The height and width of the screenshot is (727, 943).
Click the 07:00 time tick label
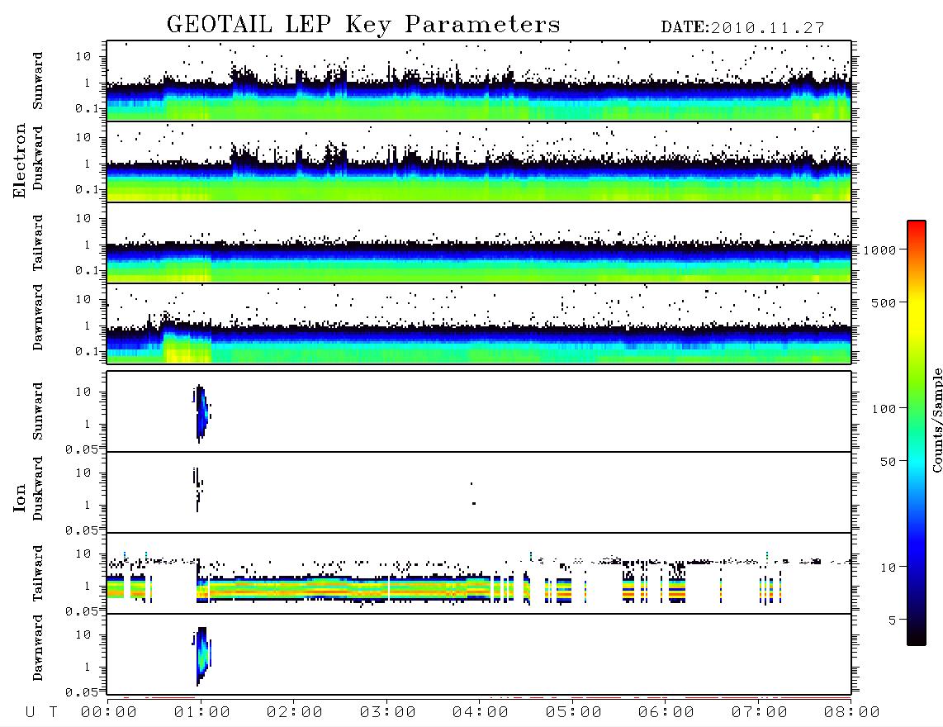tap(760, 712)
